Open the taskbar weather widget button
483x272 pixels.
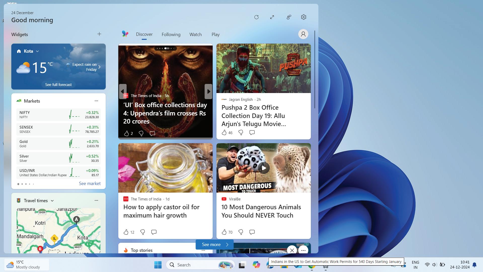click(26, 265)
